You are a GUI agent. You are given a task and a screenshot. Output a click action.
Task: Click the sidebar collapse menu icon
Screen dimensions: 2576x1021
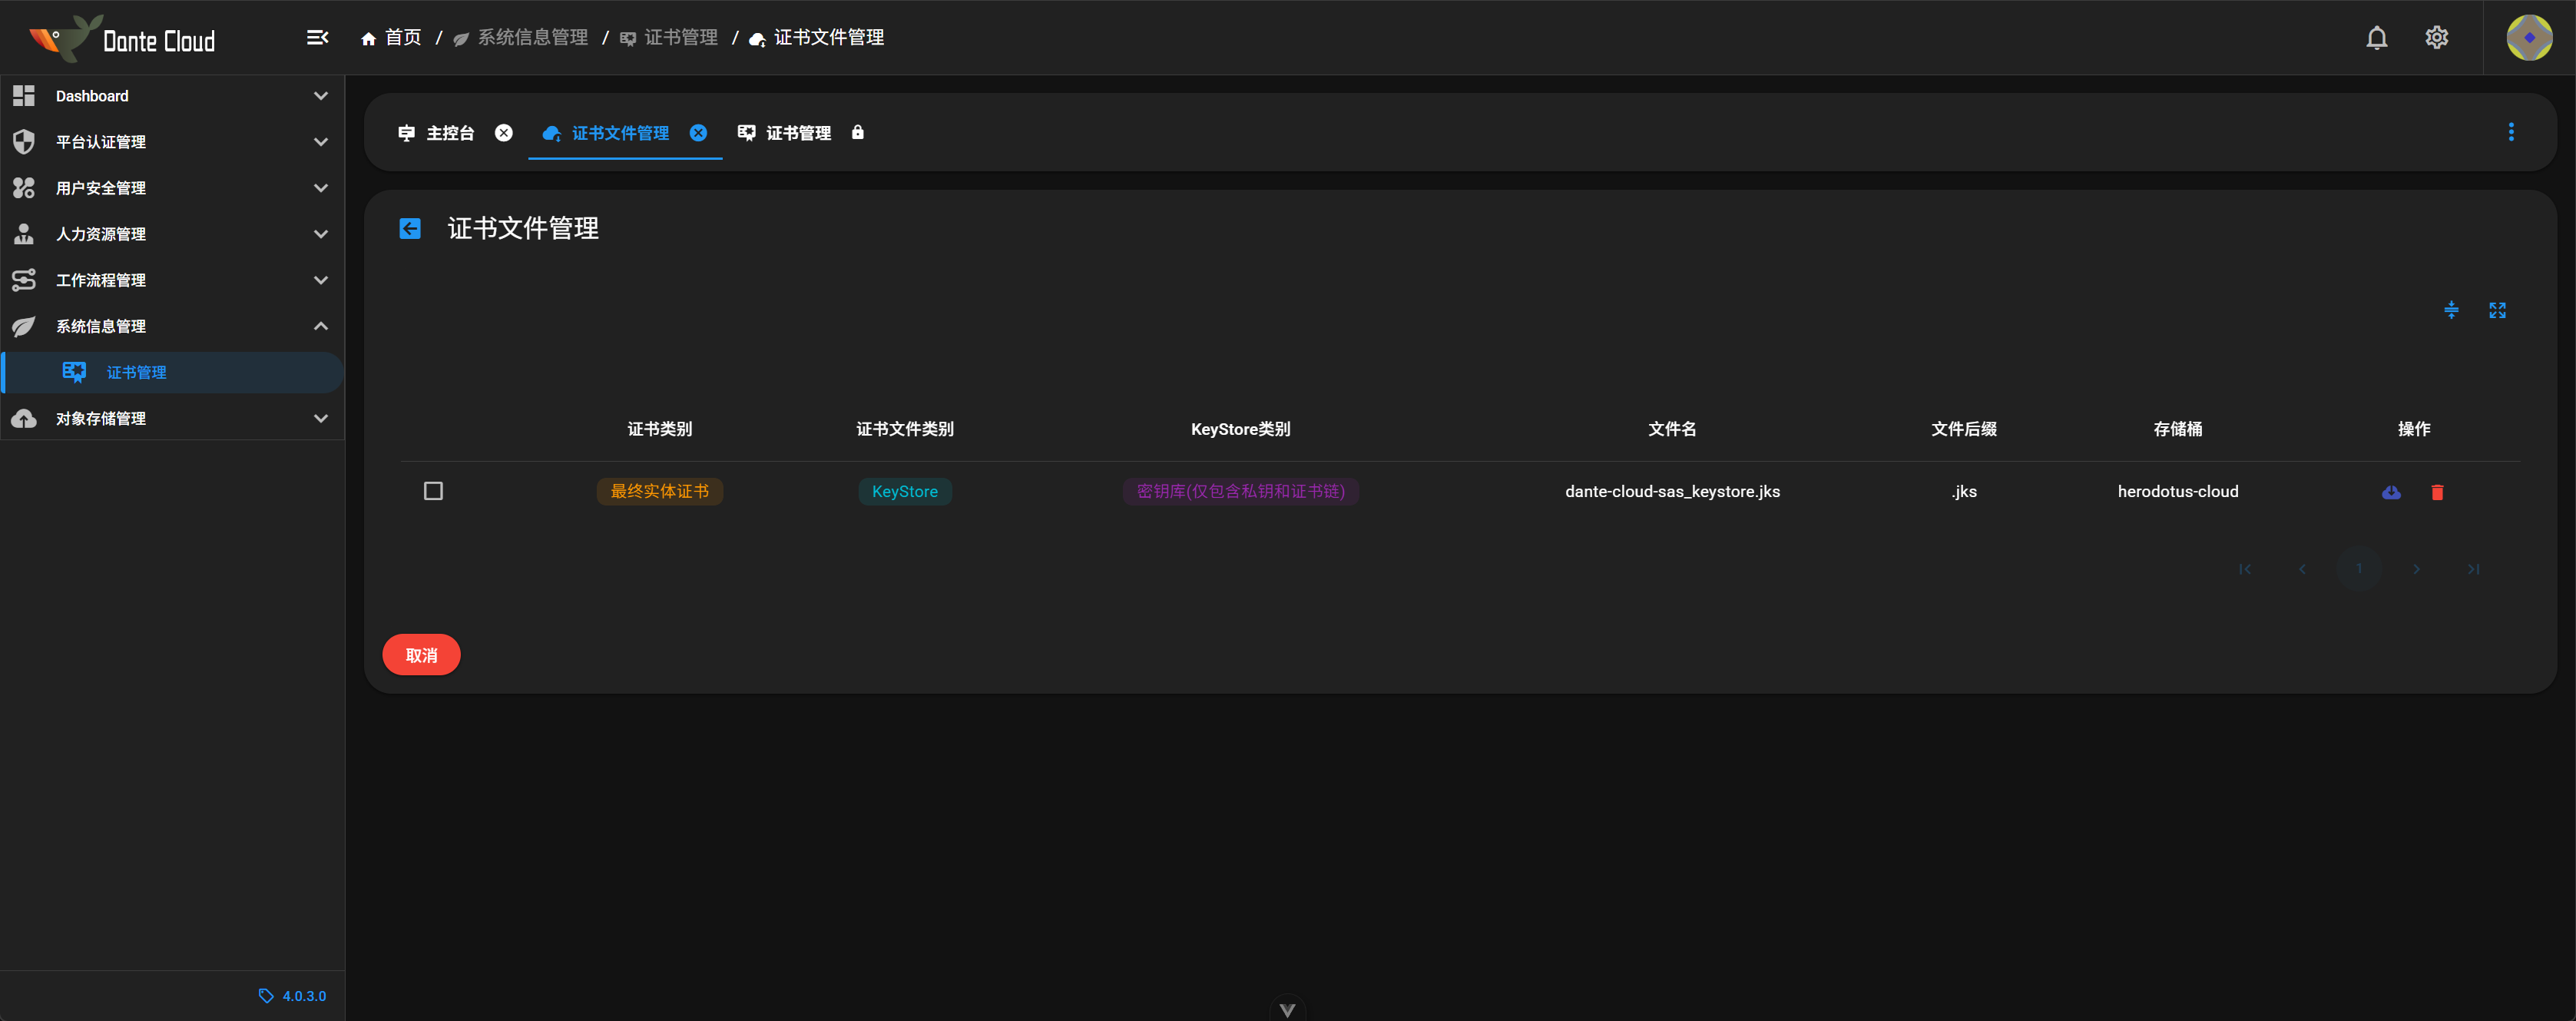[317, 38]
